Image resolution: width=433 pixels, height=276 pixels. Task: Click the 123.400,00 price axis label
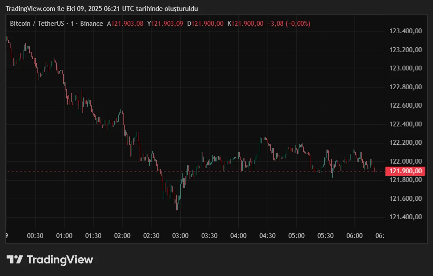406,31
